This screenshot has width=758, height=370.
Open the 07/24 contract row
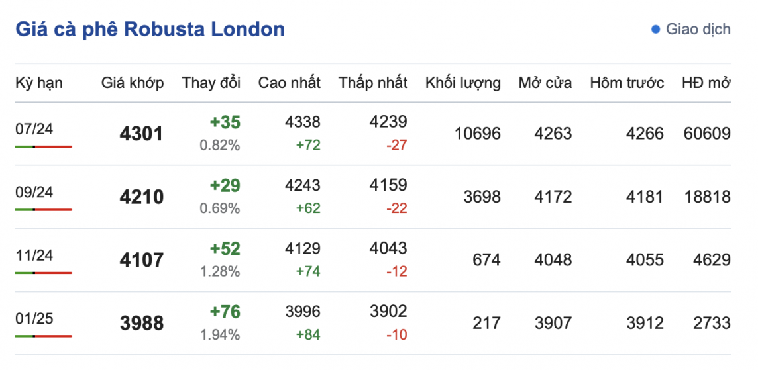(x=34, y=129)
